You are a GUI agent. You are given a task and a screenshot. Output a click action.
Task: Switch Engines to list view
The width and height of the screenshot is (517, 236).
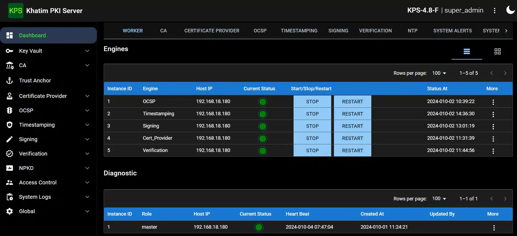click(467, 51)
